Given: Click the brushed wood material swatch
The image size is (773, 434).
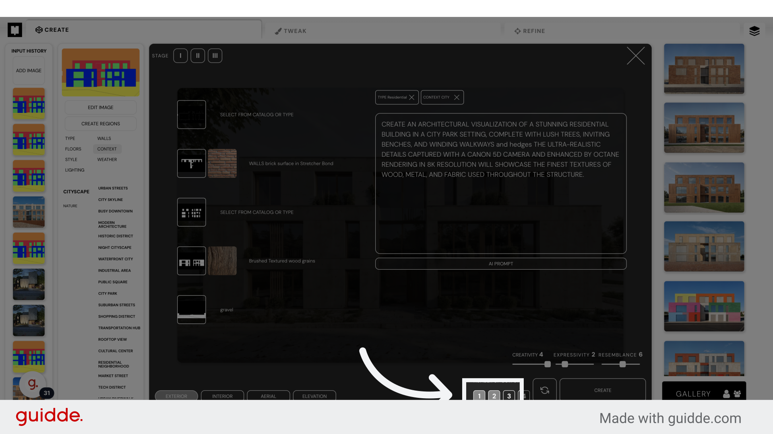Looking at the screenshot, I should pyautogui.click(x=222, y=261).
